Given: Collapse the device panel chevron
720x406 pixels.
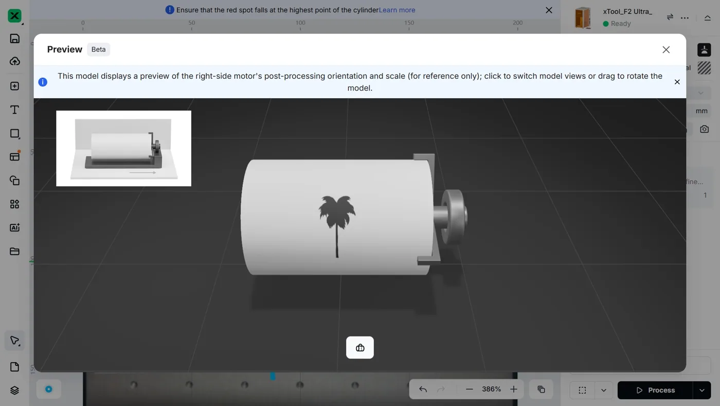Looking at the screenshot, I should [x=708, y=17].
